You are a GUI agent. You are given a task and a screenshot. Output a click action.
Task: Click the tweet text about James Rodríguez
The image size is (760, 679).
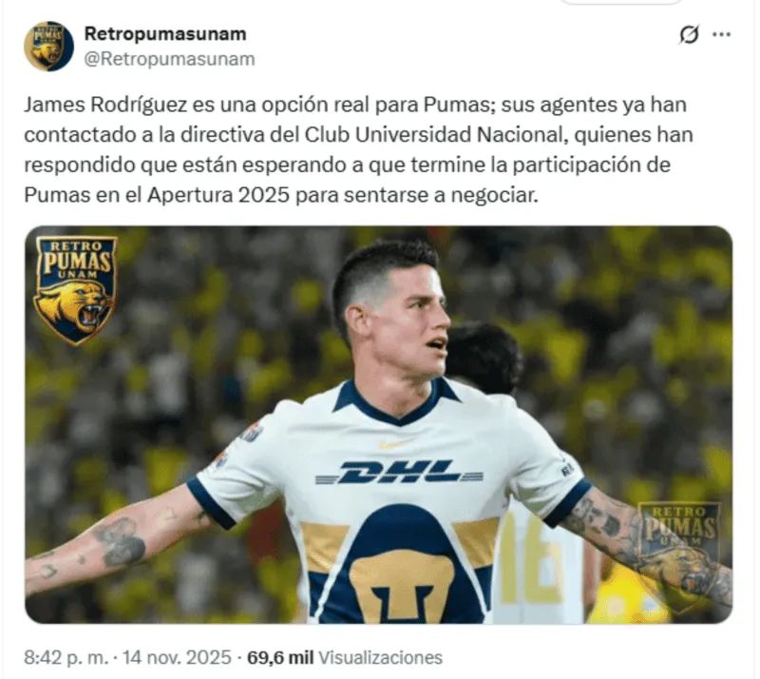[x=359, y=150]
